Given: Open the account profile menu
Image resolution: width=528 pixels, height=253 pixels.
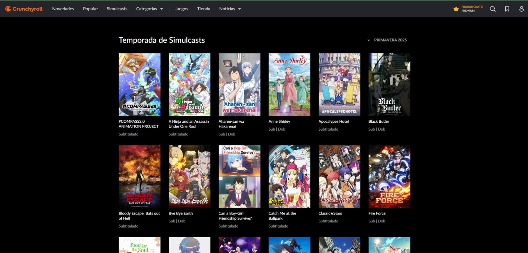Looking at the screenshot, I should coord(521,9).
